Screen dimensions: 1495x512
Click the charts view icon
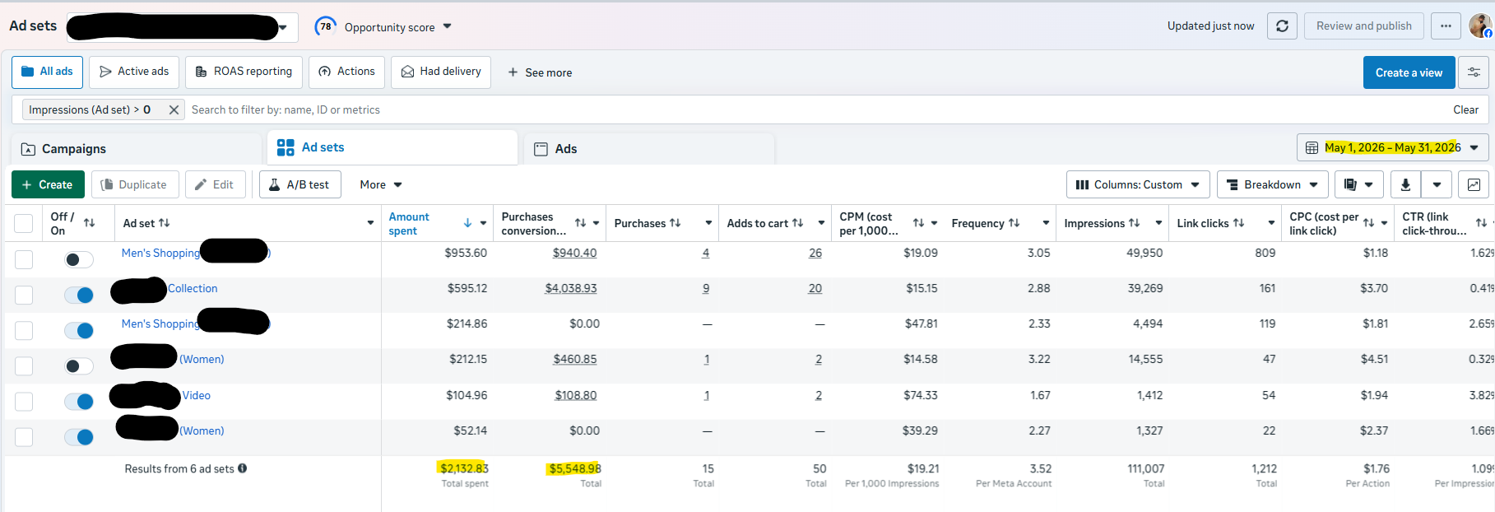[x=1474, y=184]
